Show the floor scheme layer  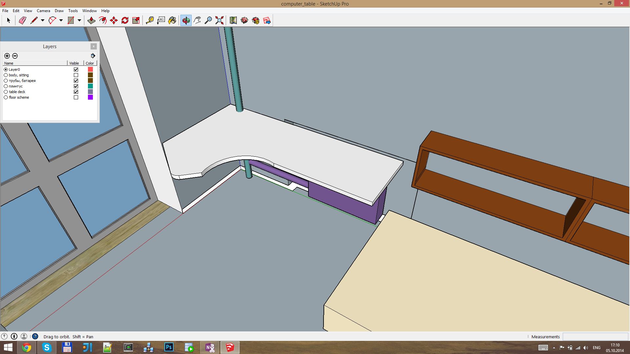pos(76,97)
